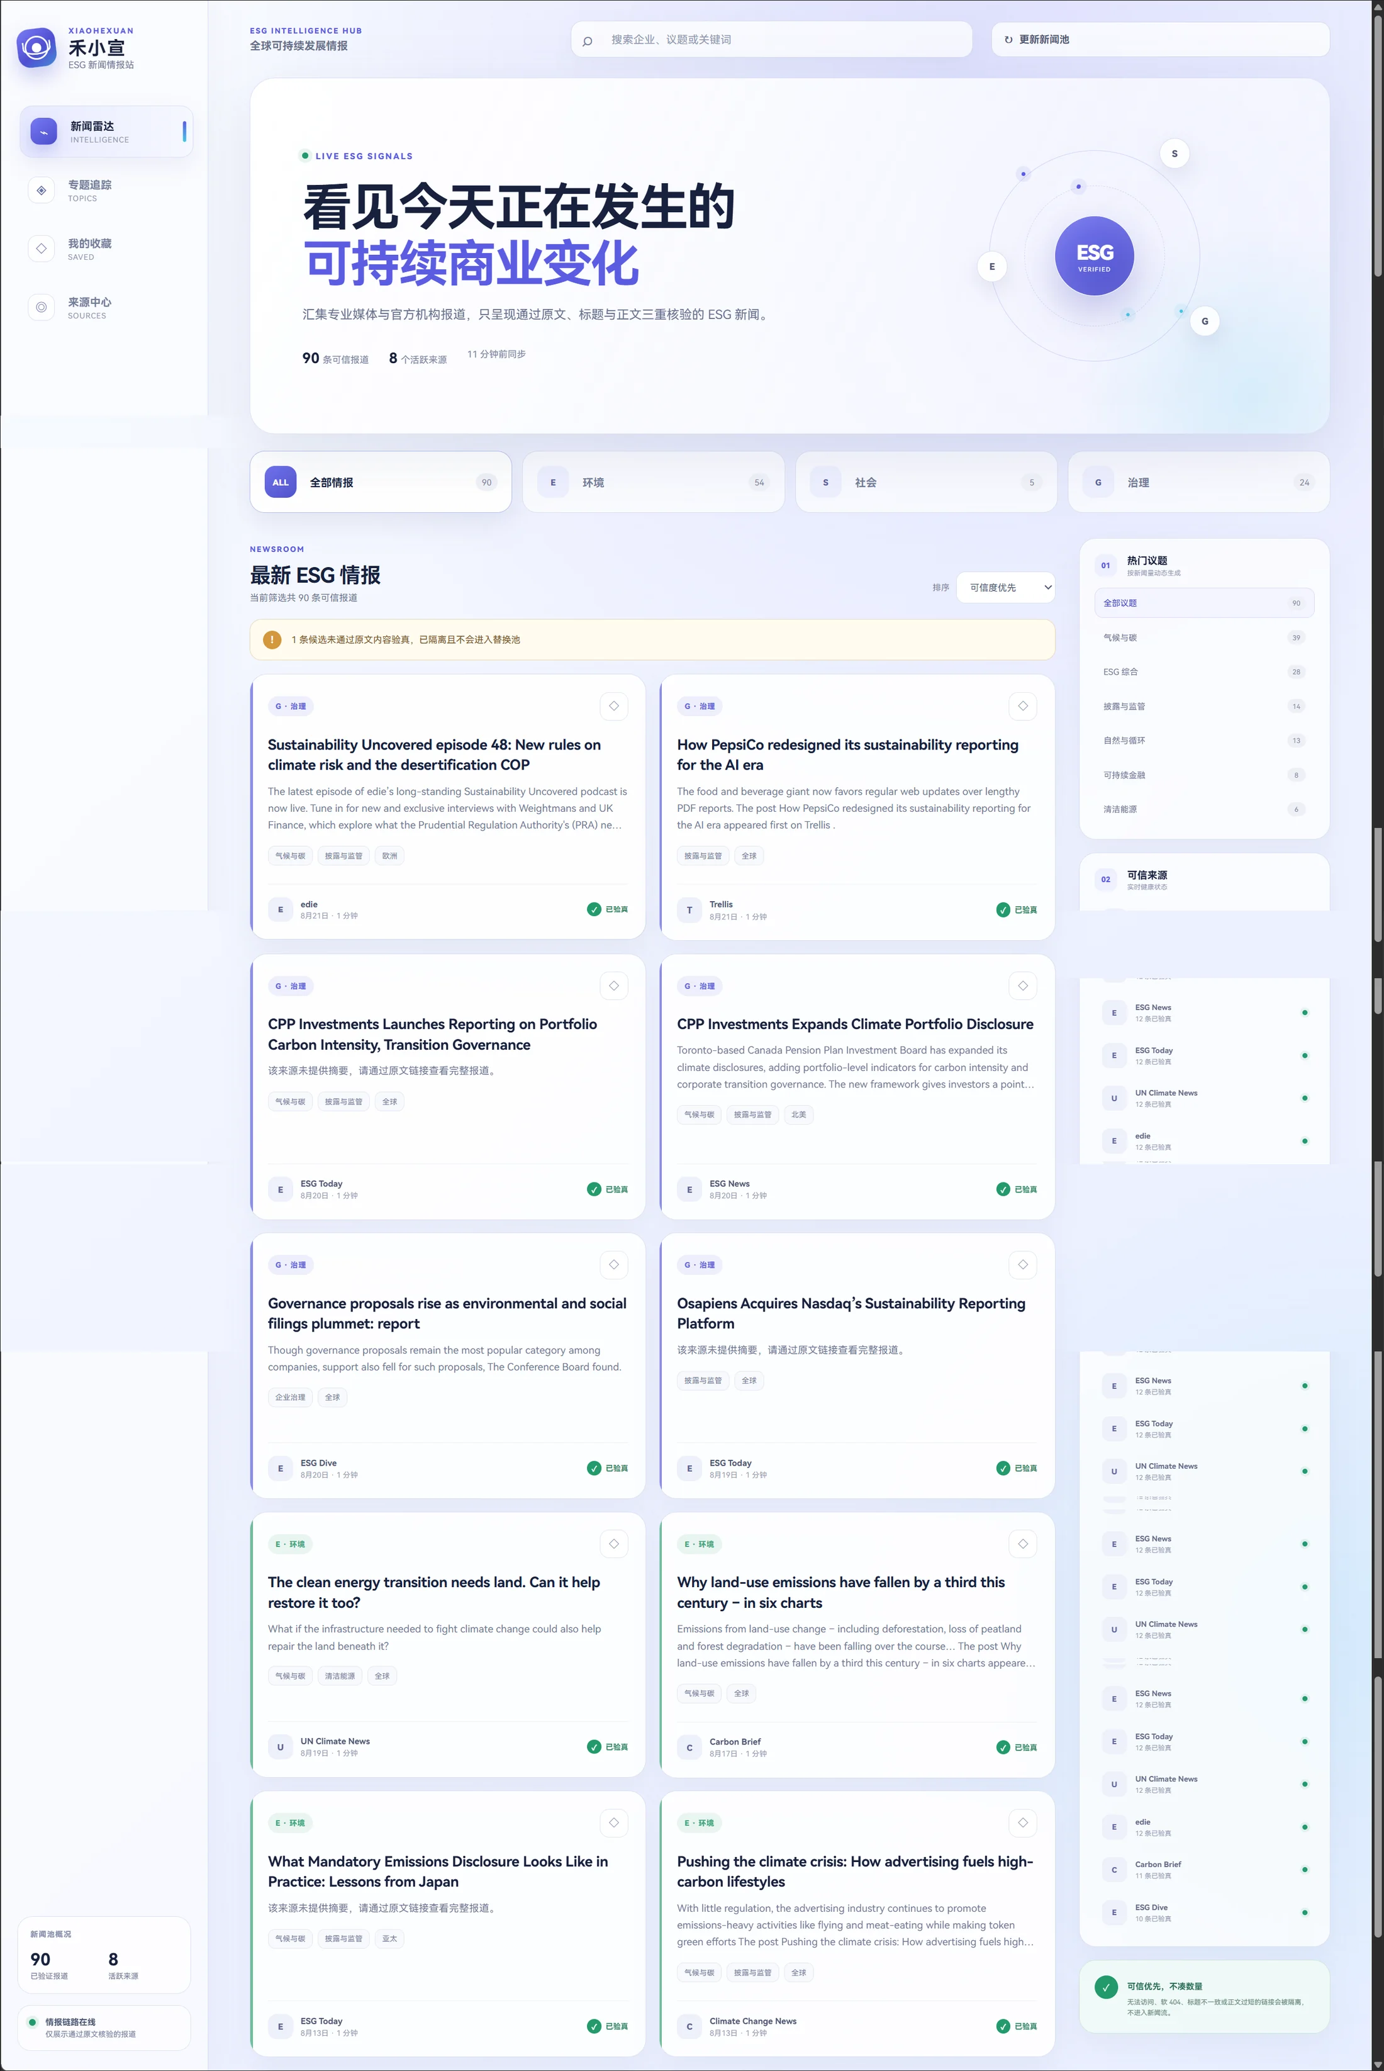
Task: Save the CPP Investments Expands Climate Portfolio article
Action: click(x=1022, y=986)
